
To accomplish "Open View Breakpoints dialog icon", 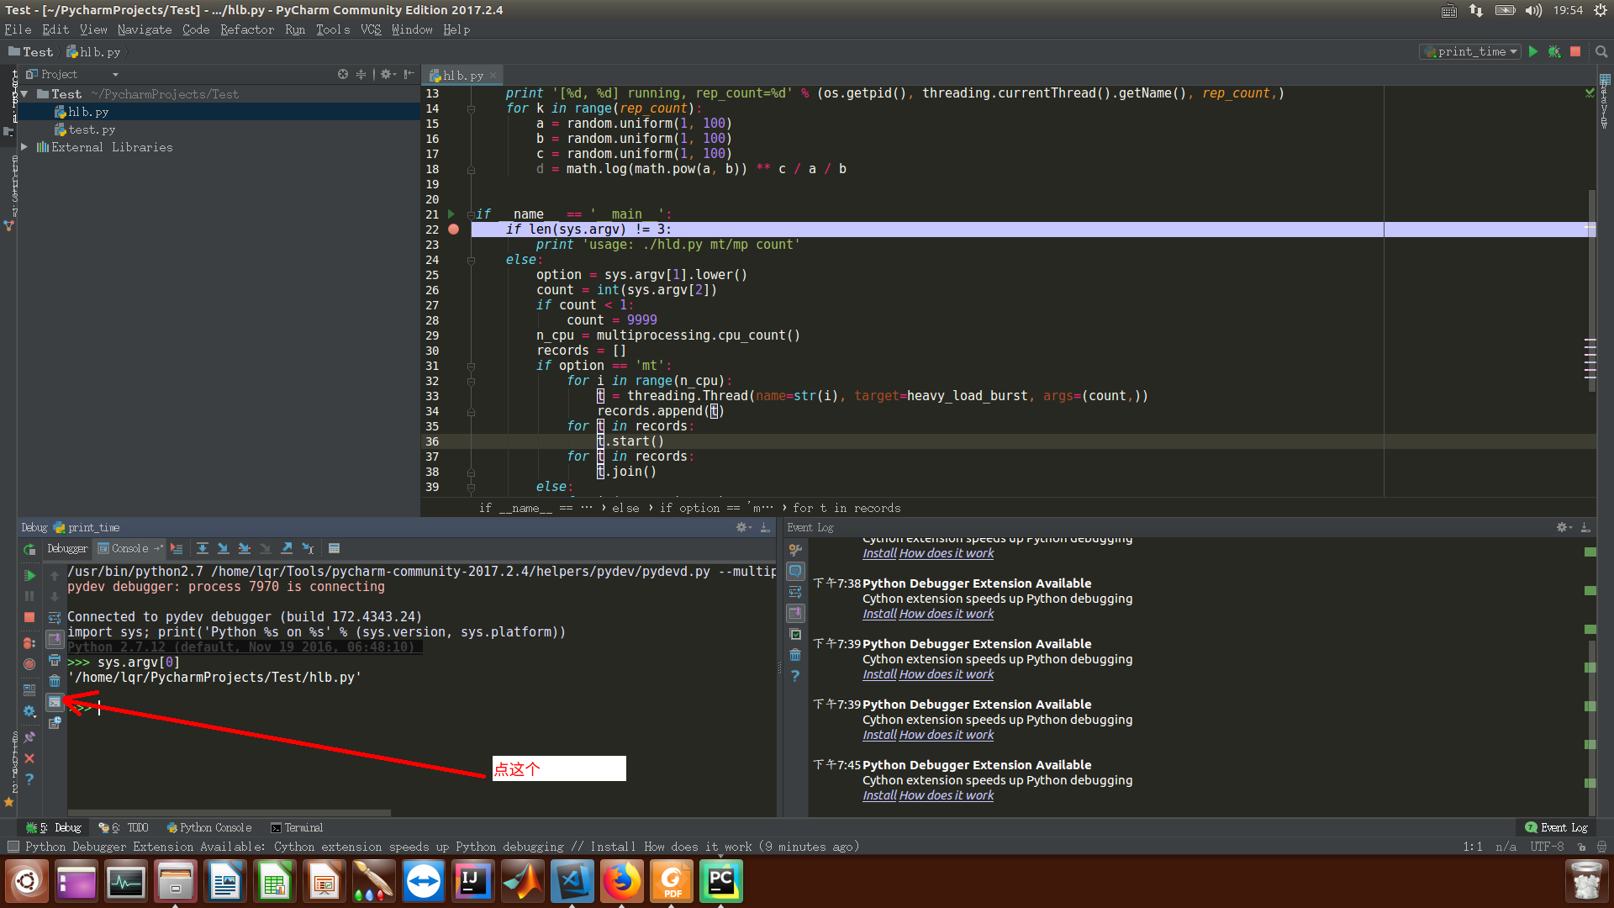I will (29, 643).
